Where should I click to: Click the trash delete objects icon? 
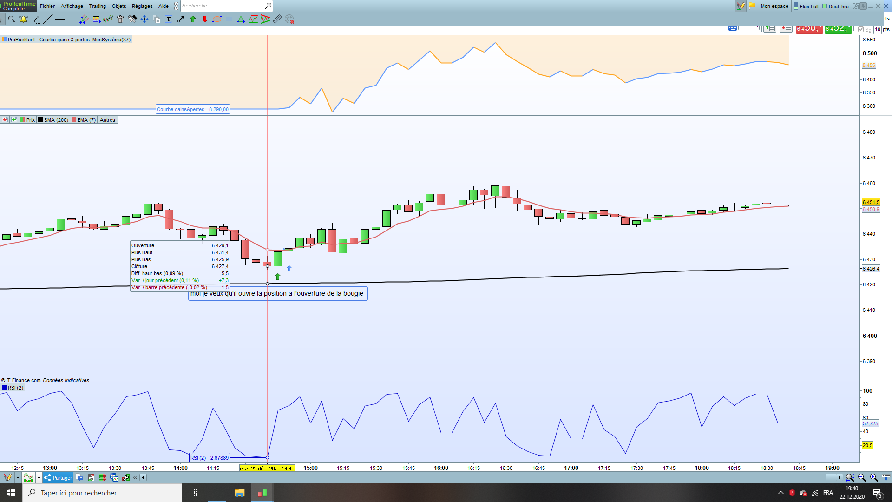[120, 19]
